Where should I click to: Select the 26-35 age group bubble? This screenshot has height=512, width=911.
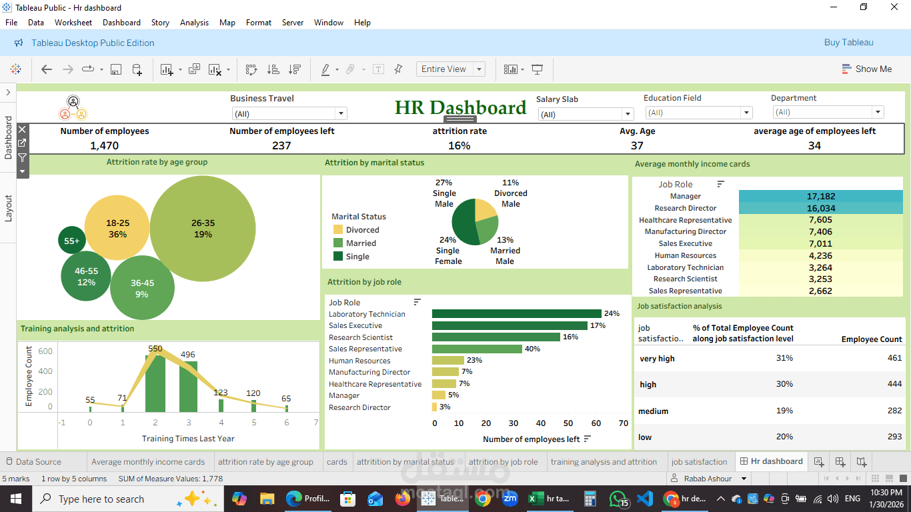coord(203,229)
